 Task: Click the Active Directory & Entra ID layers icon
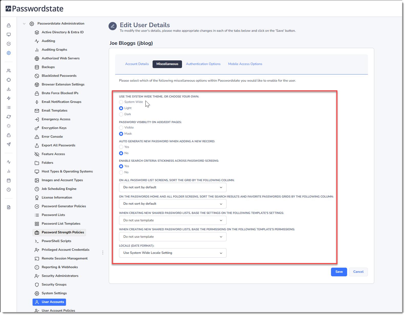37,32
